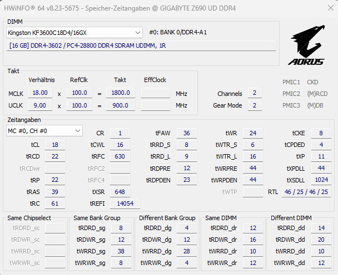
Task: Click the empty tWTP field
Action: coord(253,192)
